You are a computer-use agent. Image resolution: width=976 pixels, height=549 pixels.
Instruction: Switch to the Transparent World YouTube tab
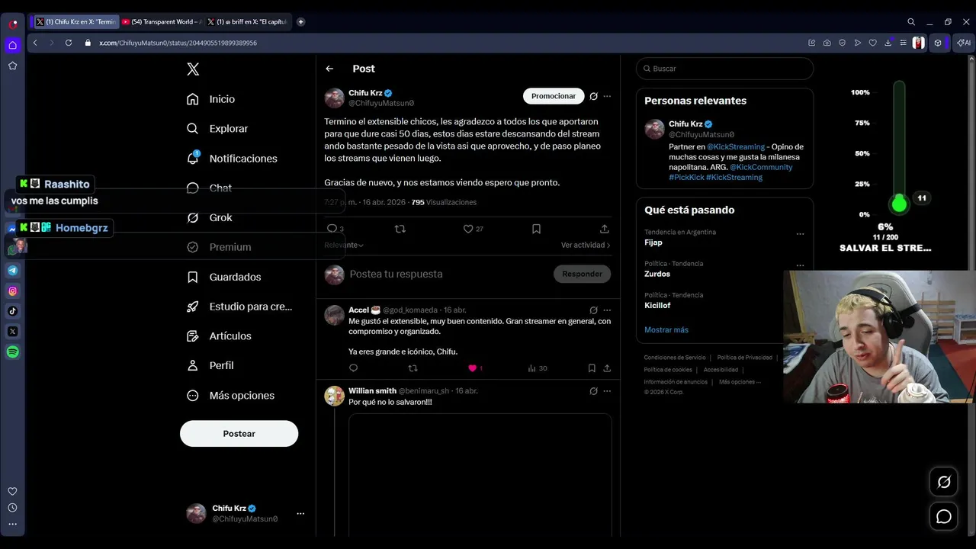coord(161,22)
